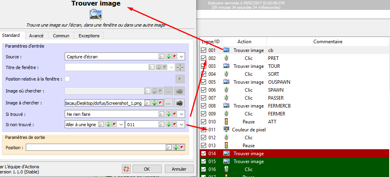Click the Position output text field
The height and width of the screenshot is (177, 390).
click(95, 148)
